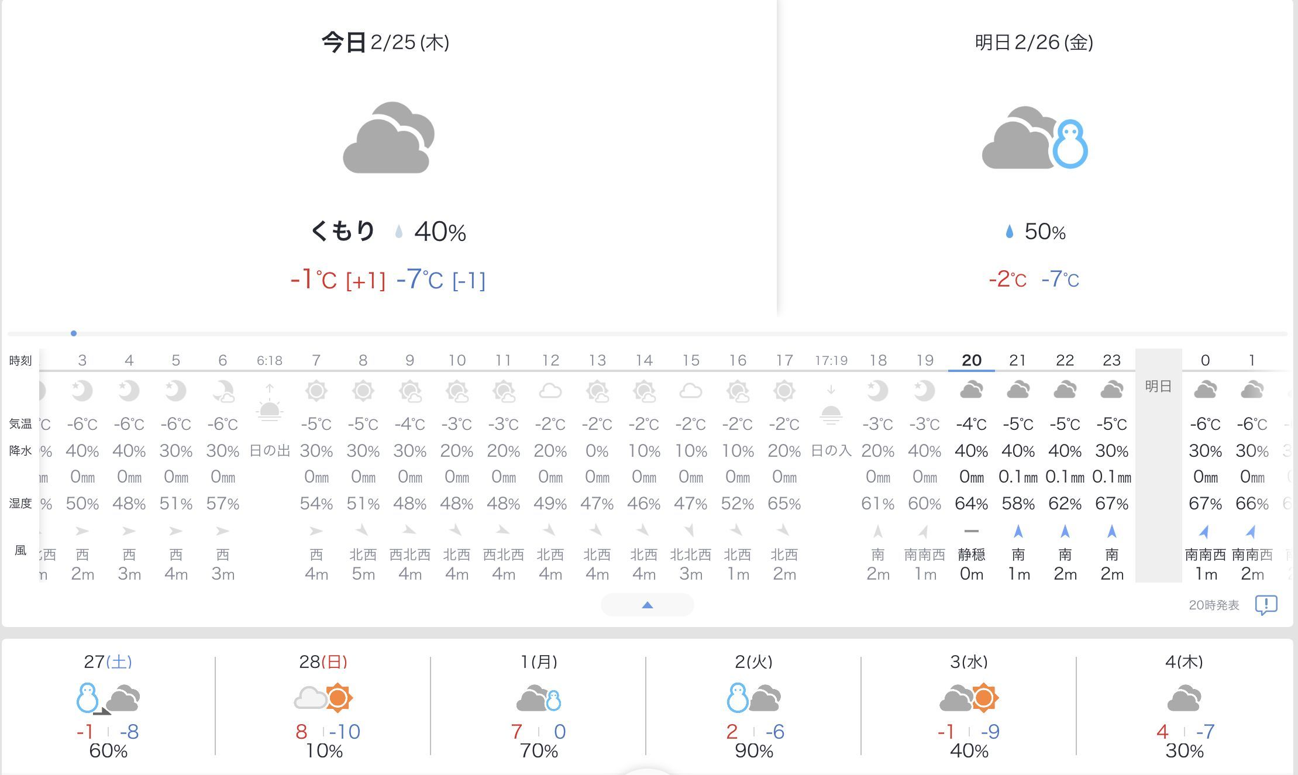Click the moon icon for hour 3

(82, 390)
